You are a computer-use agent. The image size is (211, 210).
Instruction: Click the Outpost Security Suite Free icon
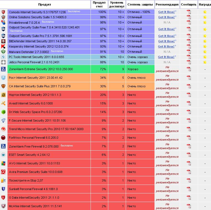(x=3, y=29)
